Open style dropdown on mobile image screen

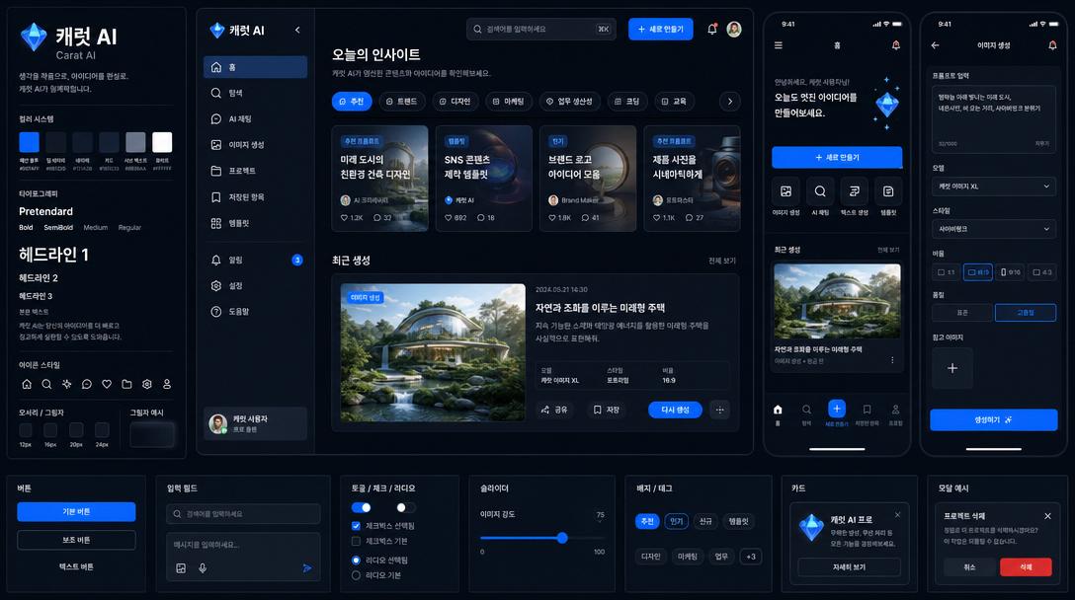coord(993,229)
